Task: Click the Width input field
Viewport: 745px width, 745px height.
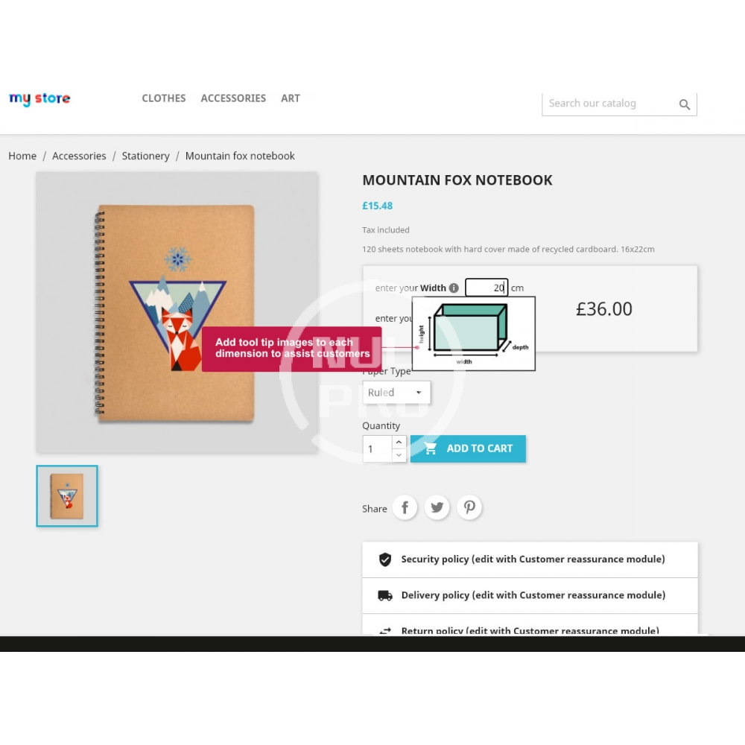Action: 486,288
